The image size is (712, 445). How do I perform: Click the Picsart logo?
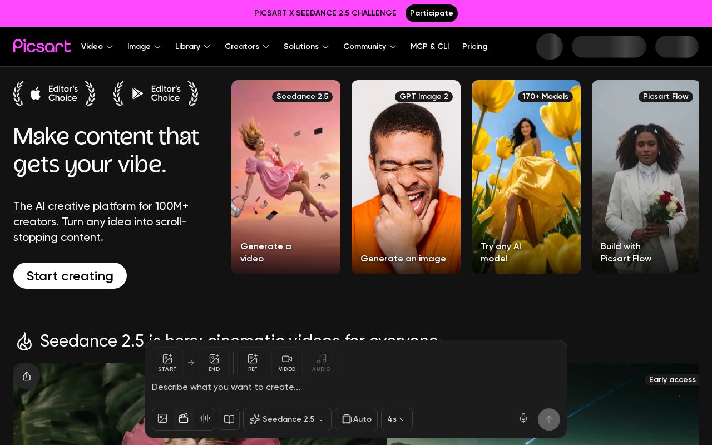pyautogui.click(x=42, y=46)
